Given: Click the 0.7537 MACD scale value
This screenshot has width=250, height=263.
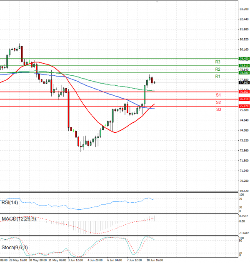Looking at the screenshot, I should tap(243, 216).
